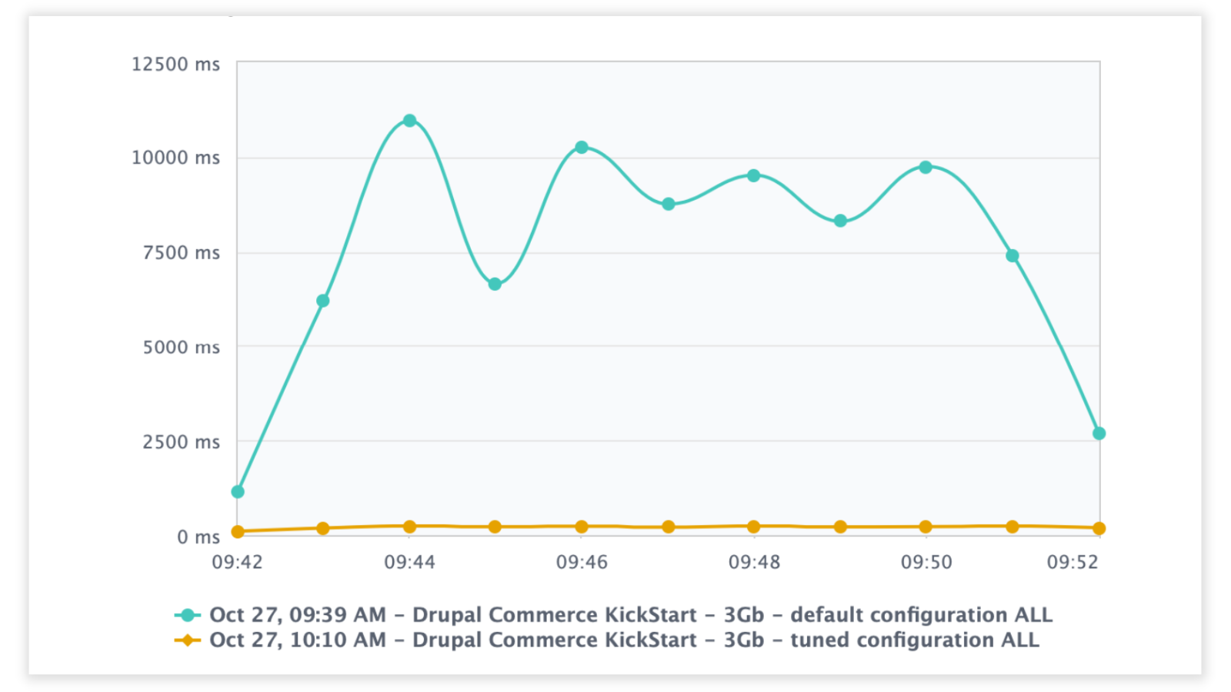Select the first teal data point at 09:42

(237, 491)
